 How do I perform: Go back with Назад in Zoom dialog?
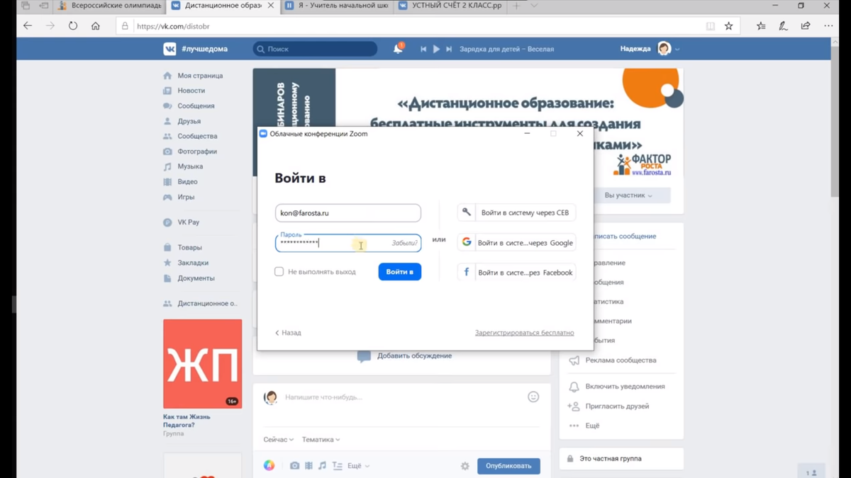pyautogui.click(x=289, y=333)
